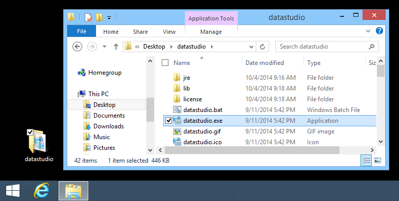Expand the ribbon with the chevron
This screenshot has height=201, width=399.
[368, 31]
